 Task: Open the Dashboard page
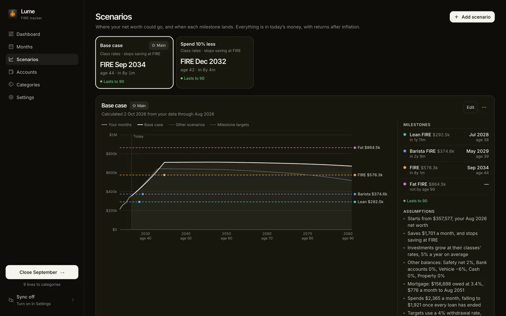tap(42, 34)
